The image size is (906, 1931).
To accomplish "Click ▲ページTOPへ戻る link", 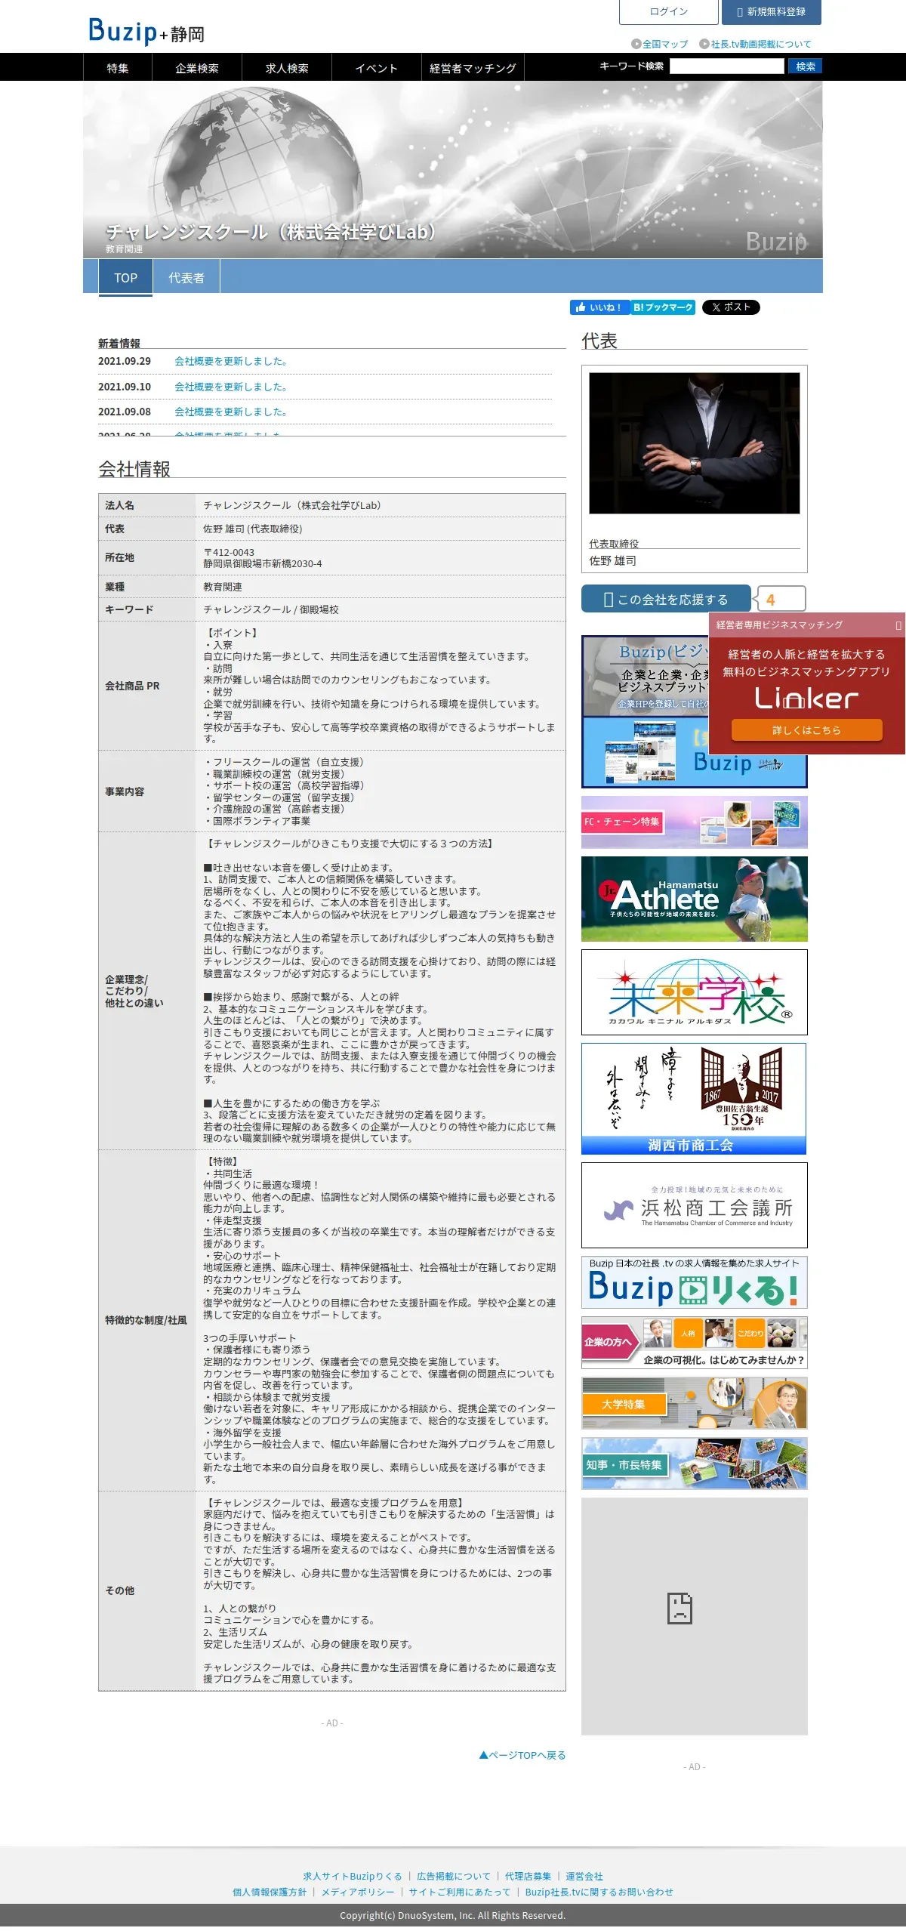I will (522, 1755).
